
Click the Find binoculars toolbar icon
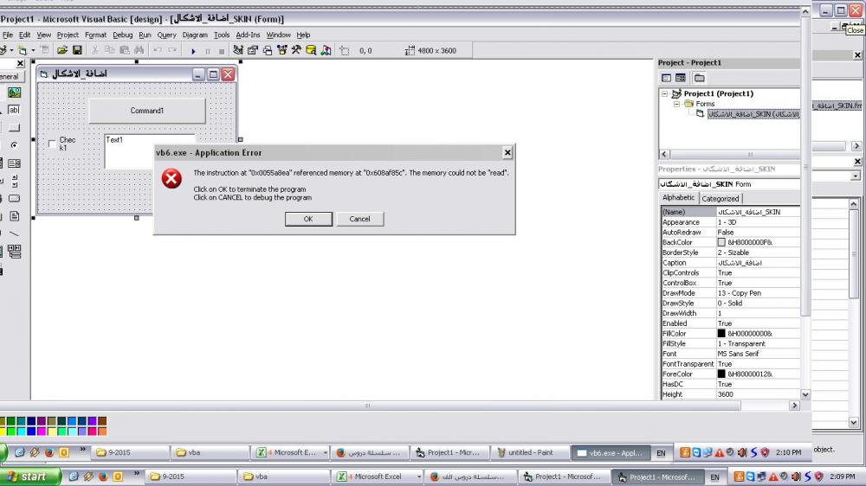pyautogui.click(x=139, y=50)
